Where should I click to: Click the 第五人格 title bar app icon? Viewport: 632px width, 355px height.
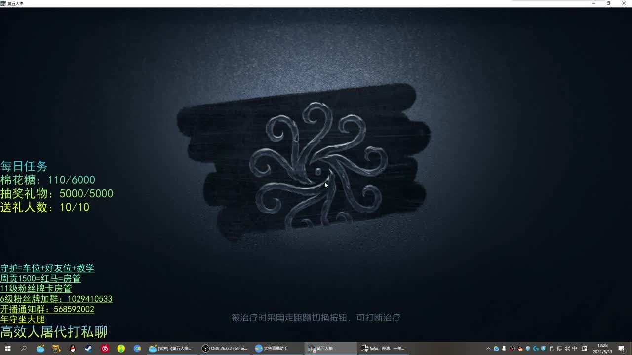point(3,3)
